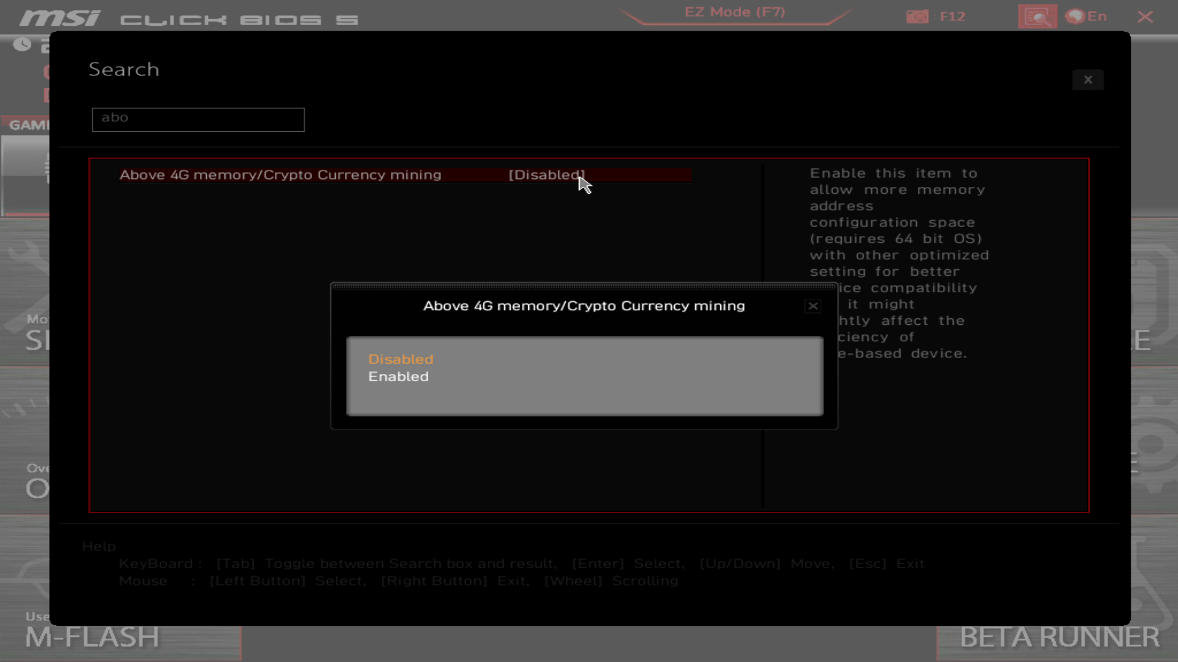Exit BIOS with the red X icon
Screen dimensions: 1178x662
coord(1145,17)
